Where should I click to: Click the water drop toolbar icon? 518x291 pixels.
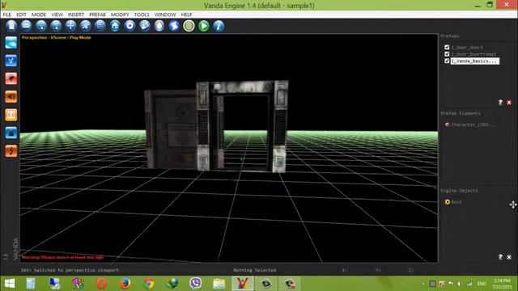(x=159, y=26)
